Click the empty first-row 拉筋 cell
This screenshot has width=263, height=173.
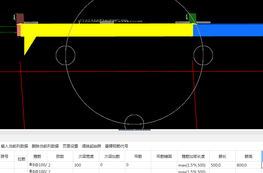[21, 165]
